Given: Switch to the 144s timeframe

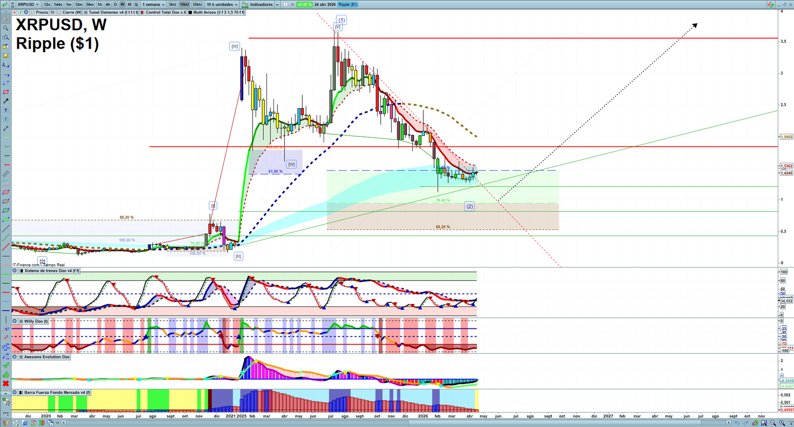Looking at the screenshot, I should click(x=58, y=4).
